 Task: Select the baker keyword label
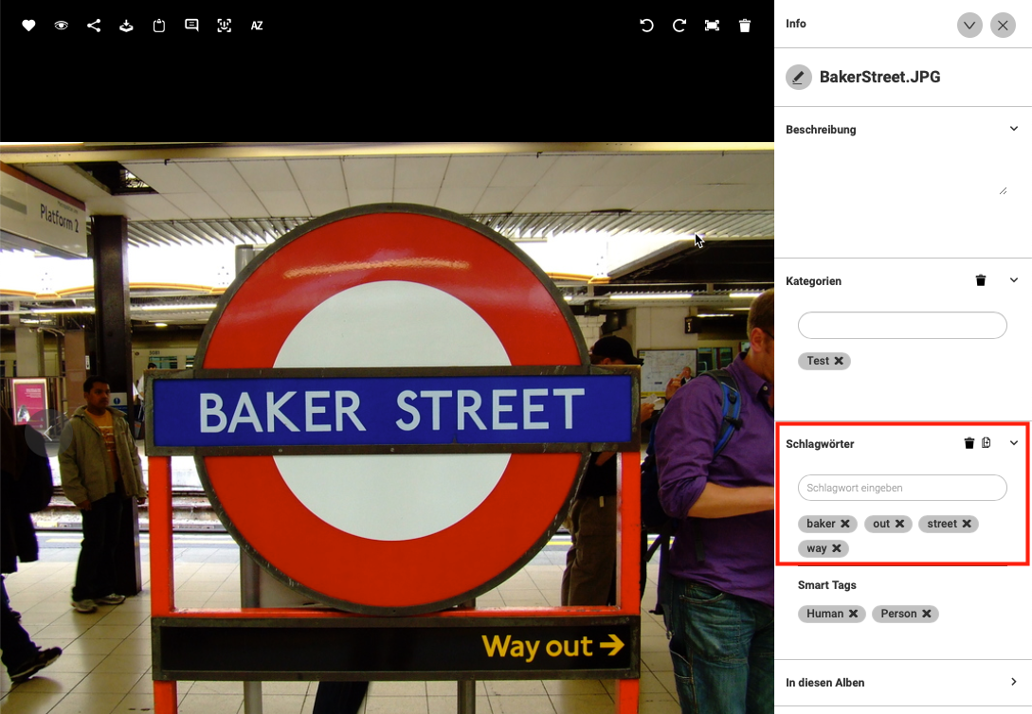click(821, 524)
